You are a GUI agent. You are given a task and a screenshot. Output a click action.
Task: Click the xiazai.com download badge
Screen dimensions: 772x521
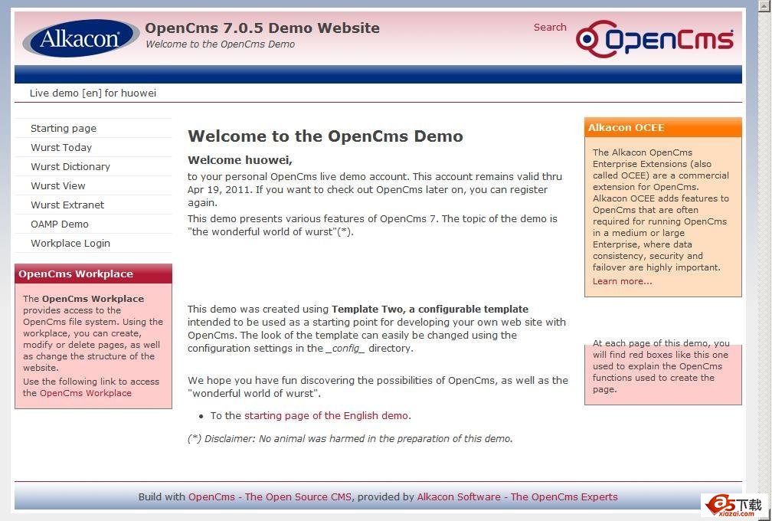[730, 503]
